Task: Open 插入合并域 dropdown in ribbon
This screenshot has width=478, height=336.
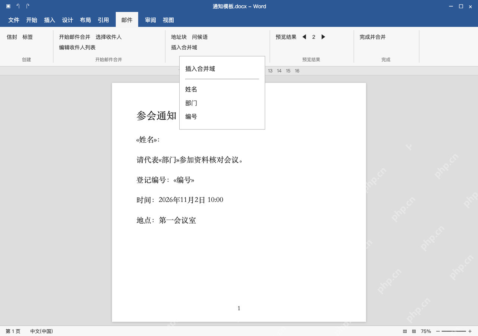Action: pyautogui.click(x=184, y=47)
